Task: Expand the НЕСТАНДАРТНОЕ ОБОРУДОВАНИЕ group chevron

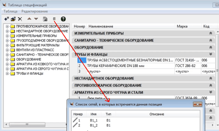Action: (x=211, y=78)
